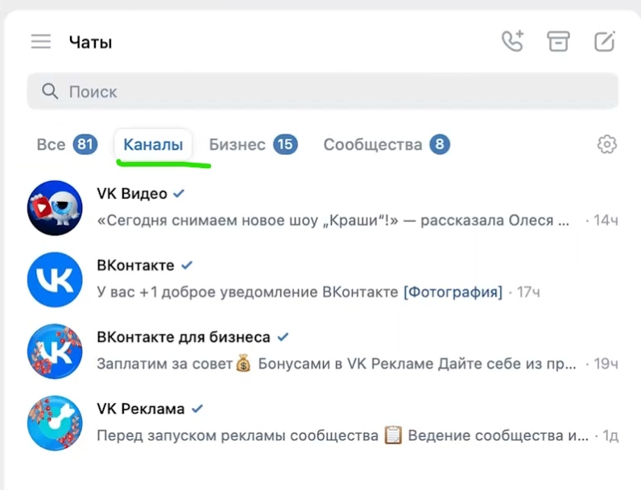Click the ВКонтакте для бизнеса avatar
Screen dimensions: 641x490
55,351
